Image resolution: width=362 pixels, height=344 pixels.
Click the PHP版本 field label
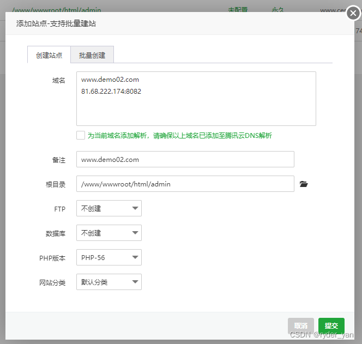click(x=52, y=258)
